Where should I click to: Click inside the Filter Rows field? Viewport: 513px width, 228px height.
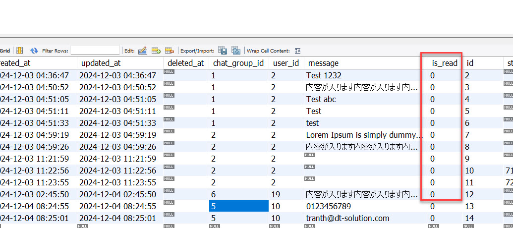click(95, 51)
